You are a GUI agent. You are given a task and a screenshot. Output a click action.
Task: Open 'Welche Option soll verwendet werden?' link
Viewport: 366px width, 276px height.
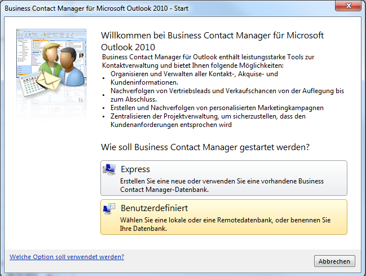67,257
